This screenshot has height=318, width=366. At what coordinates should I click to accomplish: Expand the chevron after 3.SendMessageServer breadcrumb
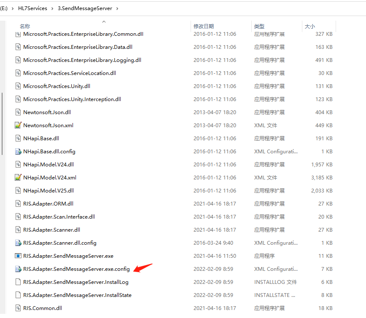(x=117, y=8)
